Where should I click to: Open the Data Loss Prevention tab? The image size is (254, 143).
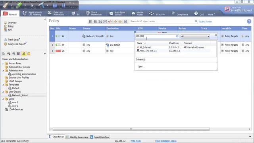point(56,14)
